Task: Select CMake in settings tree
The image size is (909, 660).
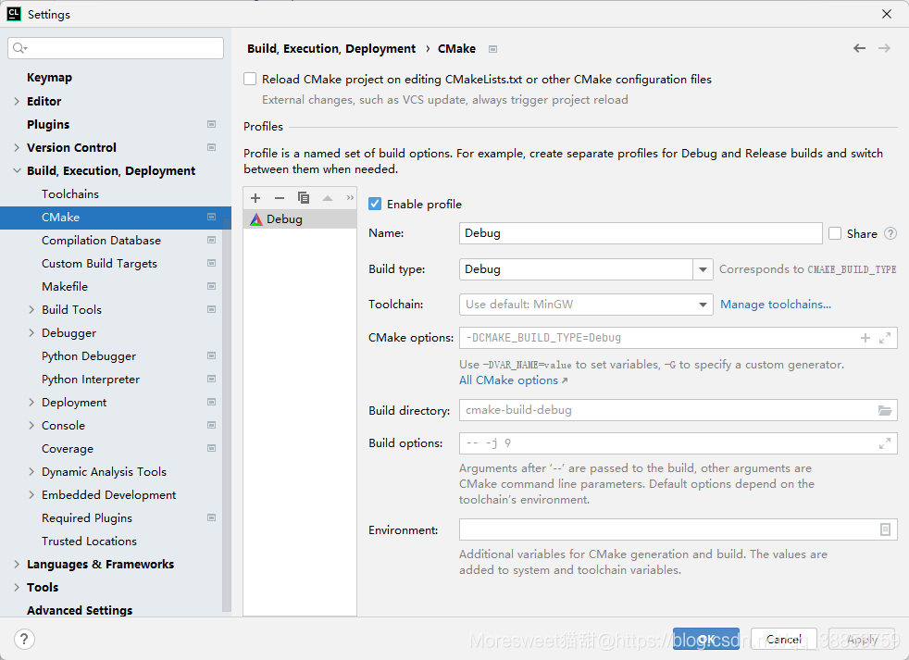Action: point(116,218)
